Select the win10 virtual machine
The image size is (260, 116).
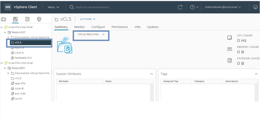[x=19, y=99]
